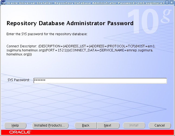
Task: Click the 'Enter the SYS password' instruction text
Action: point(47,34)
